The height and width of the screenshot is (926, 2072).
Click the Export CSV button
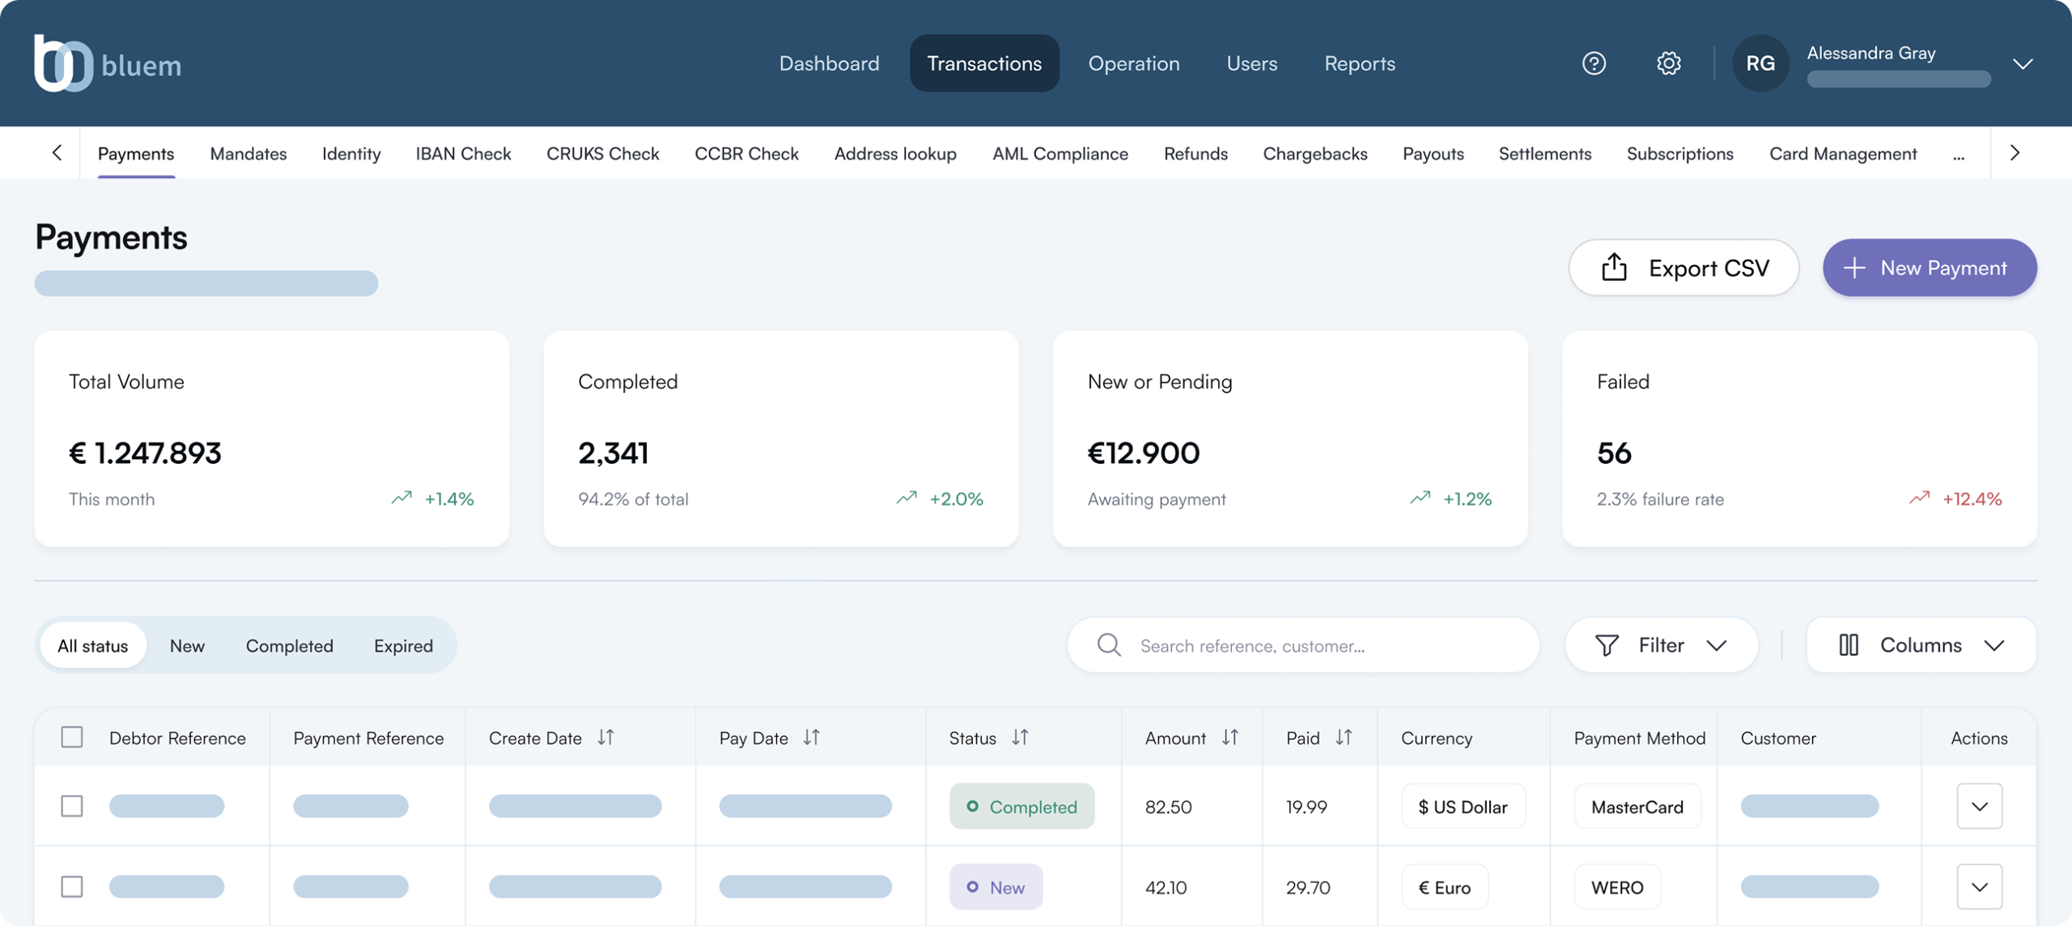click(x=1683, y=268)
